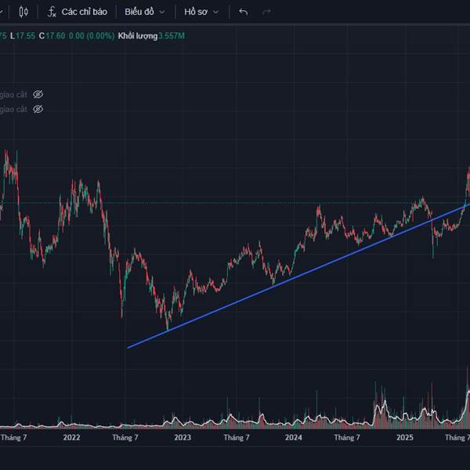Open the Hồ sơ dropdown menu
The width and height of the screenshot is (470, 470).
coord(201,12)
